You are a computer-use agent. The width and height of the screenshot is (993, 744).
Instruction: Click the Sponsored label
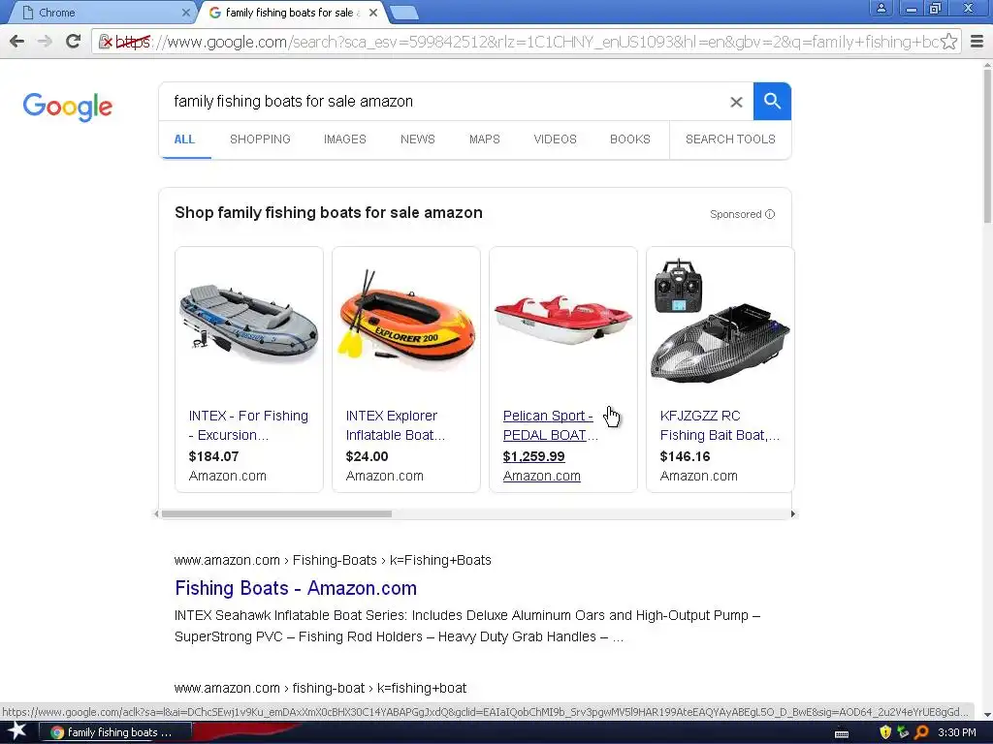click(x=735, y=214)
